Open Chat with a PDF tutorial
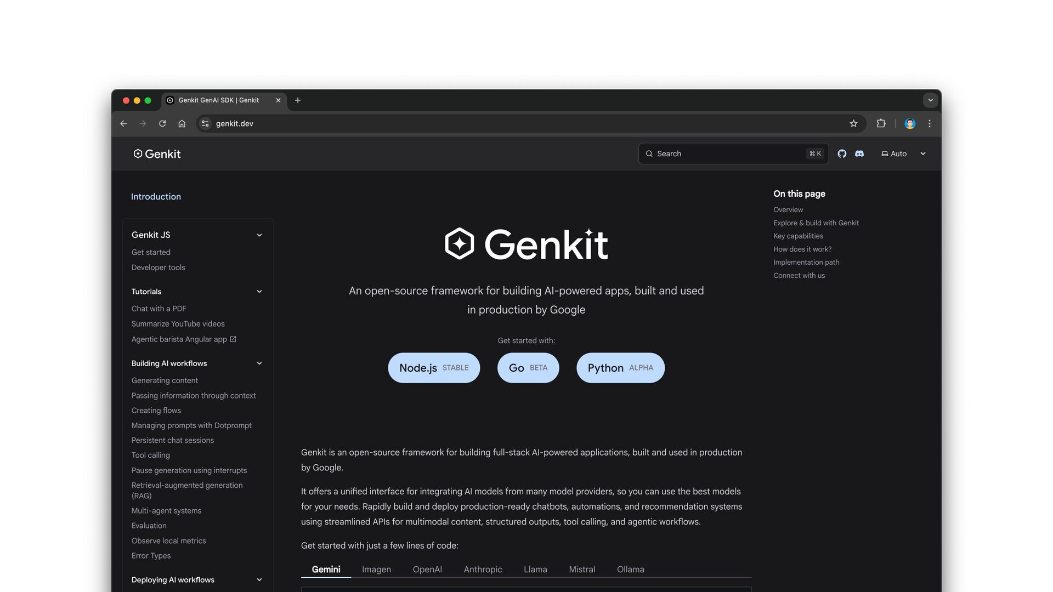Screen dimensions: 1053x592 [x=159, y=309]
